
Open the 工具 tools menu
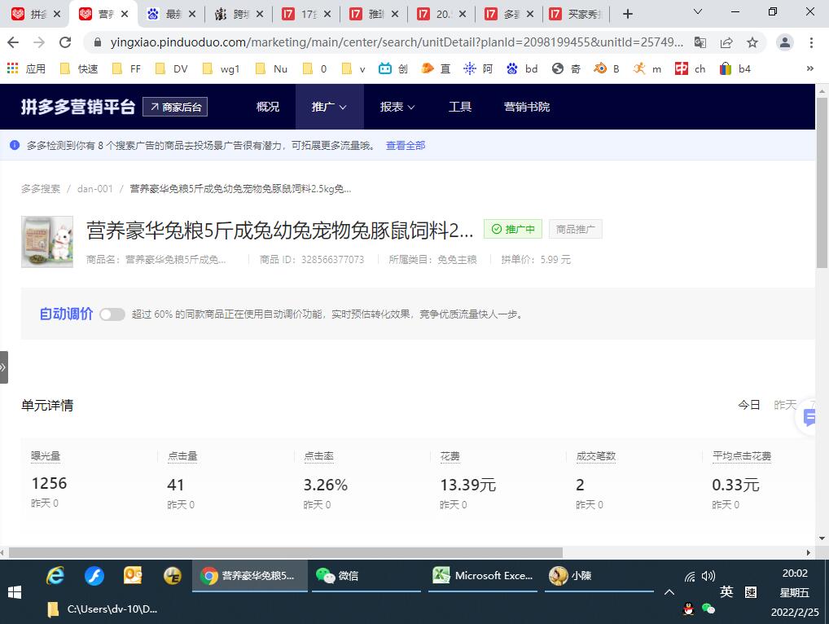click(x=459, y=107)
